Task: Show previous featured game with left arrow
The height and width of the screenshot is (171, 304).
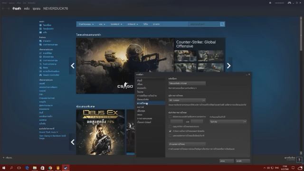Action: [x=73, y=66]
